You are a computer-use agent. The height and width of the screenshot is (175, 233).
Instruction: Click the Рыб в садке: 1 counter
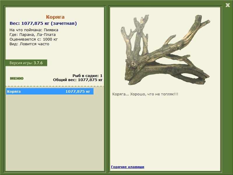tap(87, 76)
